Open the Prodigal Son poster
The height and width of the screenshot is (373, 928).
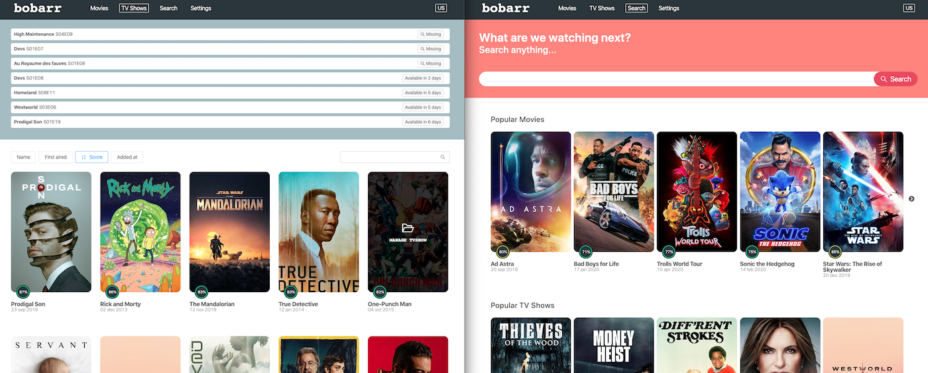click(51, 232)
